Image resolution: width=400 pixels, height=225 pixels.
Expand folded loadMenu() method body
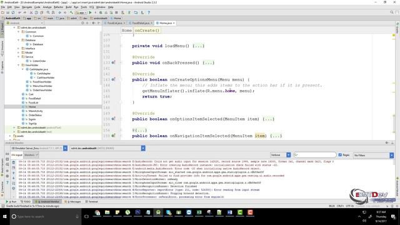coord(199,46)
